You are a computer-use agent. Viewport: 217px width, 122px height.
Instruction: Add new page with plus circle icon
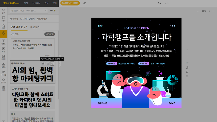pos(187,72)
